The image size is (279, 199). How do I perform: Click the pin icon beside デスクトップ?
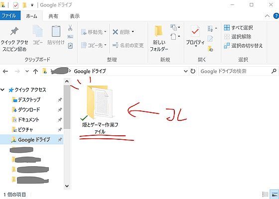point(60,99)
